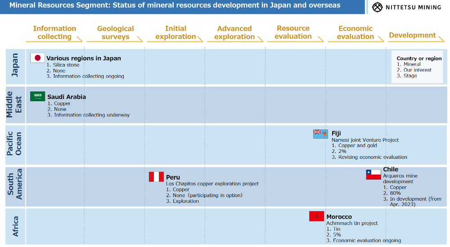Select the Morocco flag icon

click(x=316, y=216)
